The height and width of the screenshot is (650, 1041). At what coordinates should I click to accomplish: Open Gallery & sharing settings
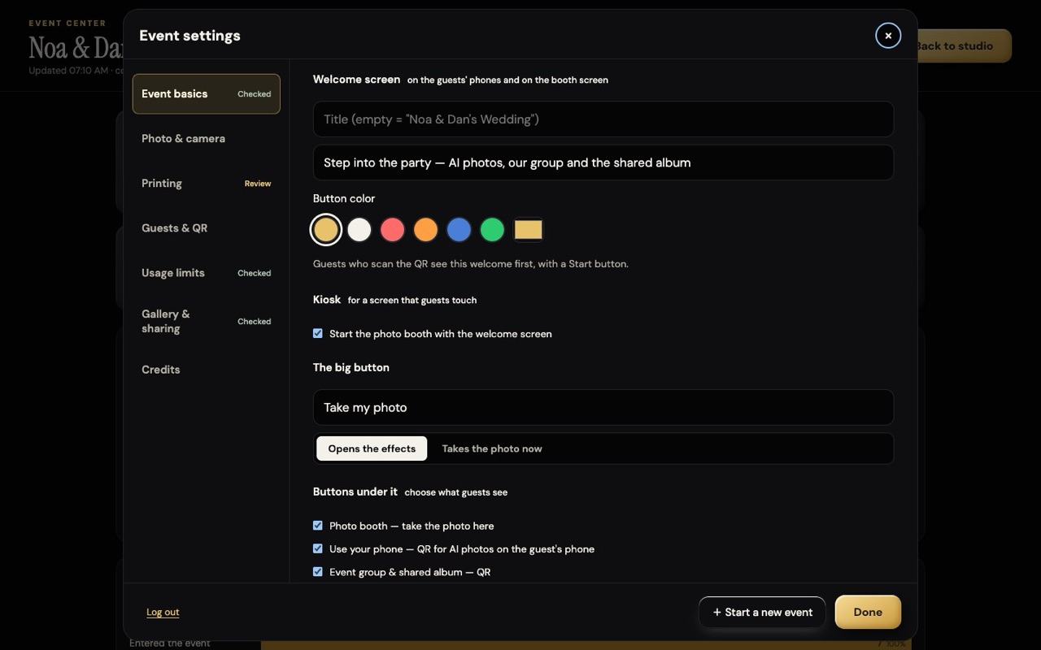(207, 321)
